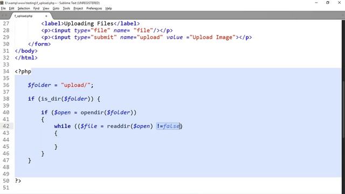Click the readdir function call
The height and width of the screenshot is (194, 345).
[x=119, y=126]
